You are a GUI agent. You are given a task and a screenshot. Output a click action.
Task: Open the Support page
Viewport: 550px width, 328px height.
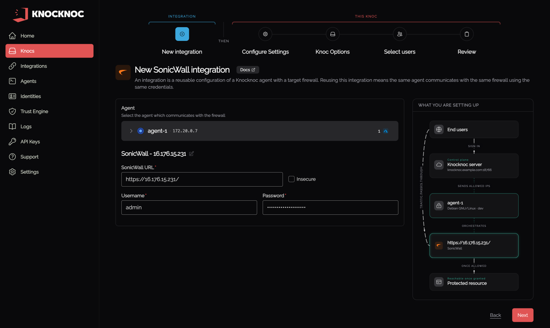(x=49, y=157)
